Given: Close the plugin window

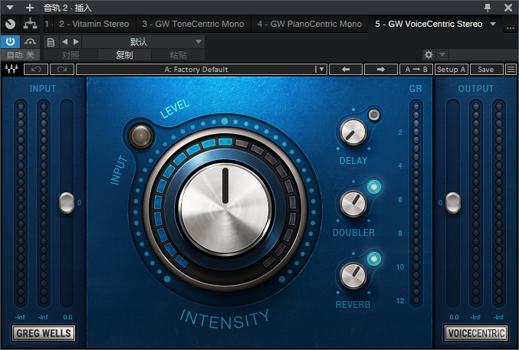Looking at the screenshot, I should [x=508, y=8].
